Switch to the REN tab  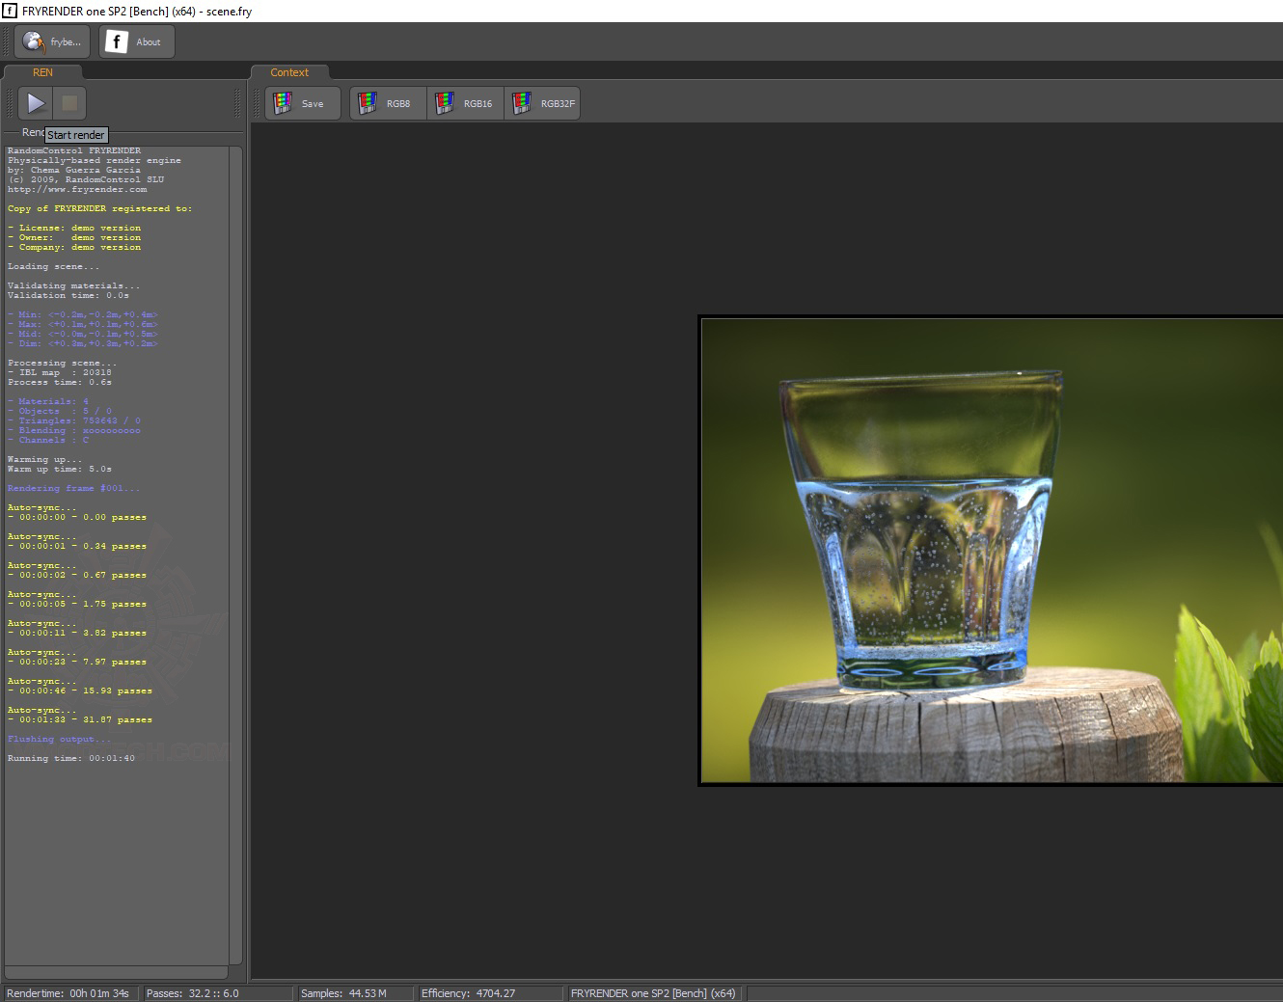[42, 72]
